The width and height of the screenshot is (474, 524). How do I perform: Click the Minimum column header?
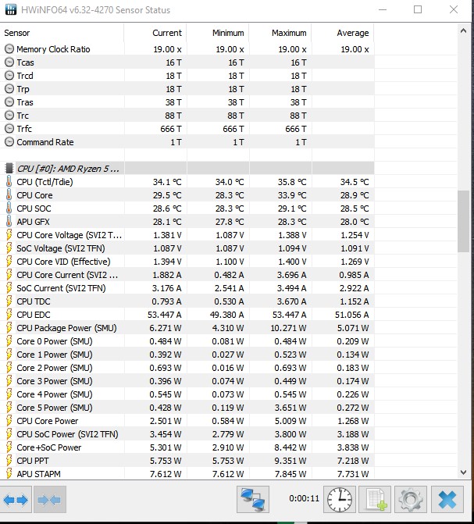pyautogui.click(x=218, y=33)
